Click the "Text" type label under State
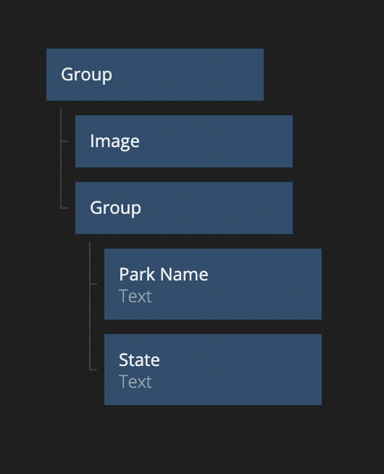Screen dimensions: 384x474 tap(135, 382)
